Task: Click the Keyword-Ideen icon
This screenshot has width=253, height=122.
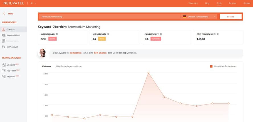Action: pos(3,35)
